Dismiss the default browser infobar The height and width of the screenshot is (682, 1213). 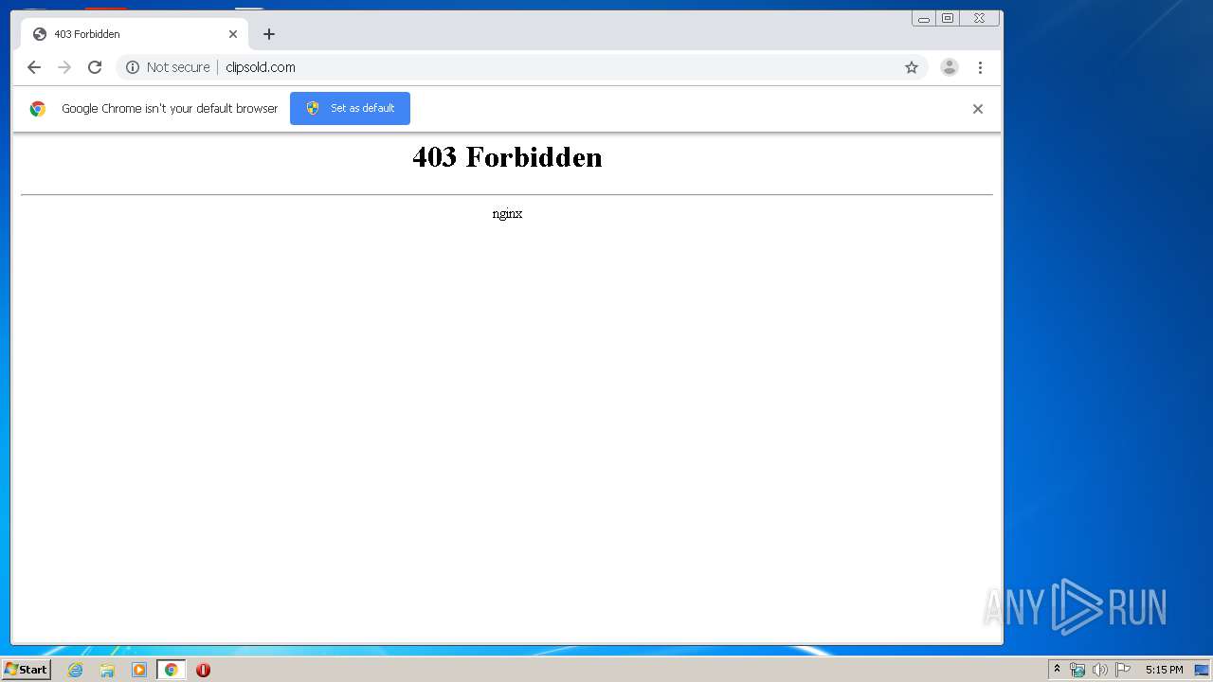click(978, 109)
